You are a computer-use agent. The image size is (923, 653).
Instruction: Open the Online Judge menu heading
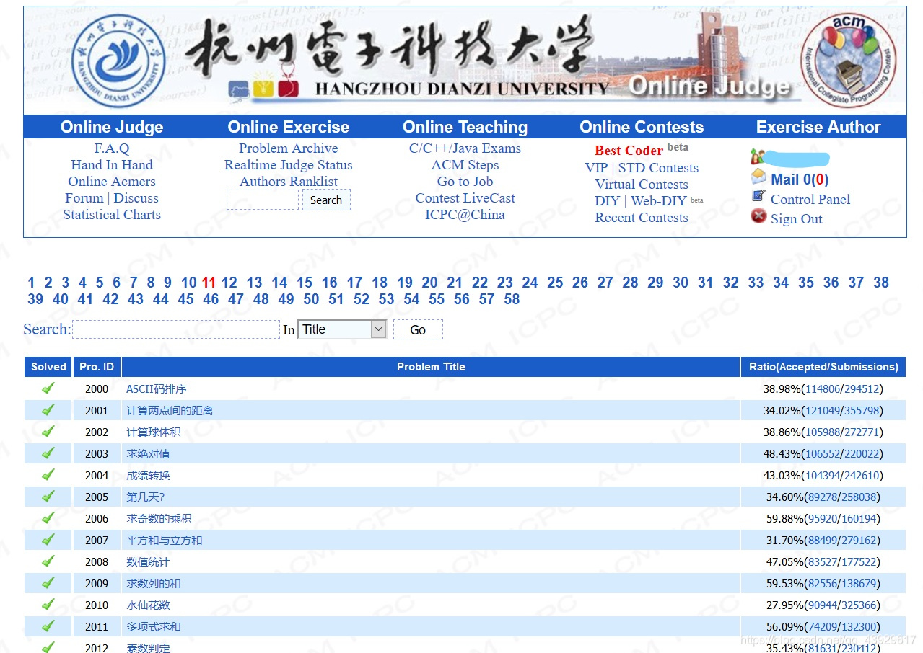(112, 127)
